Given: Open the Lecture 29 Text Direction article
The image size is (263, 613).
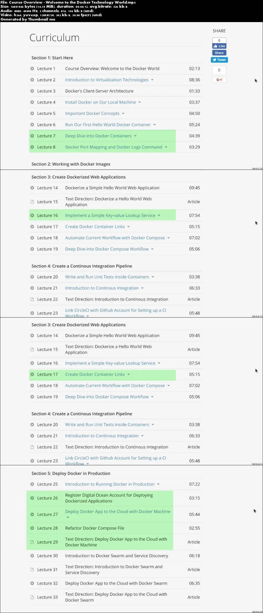Looking at the screenshot, I should pos(116,542).
